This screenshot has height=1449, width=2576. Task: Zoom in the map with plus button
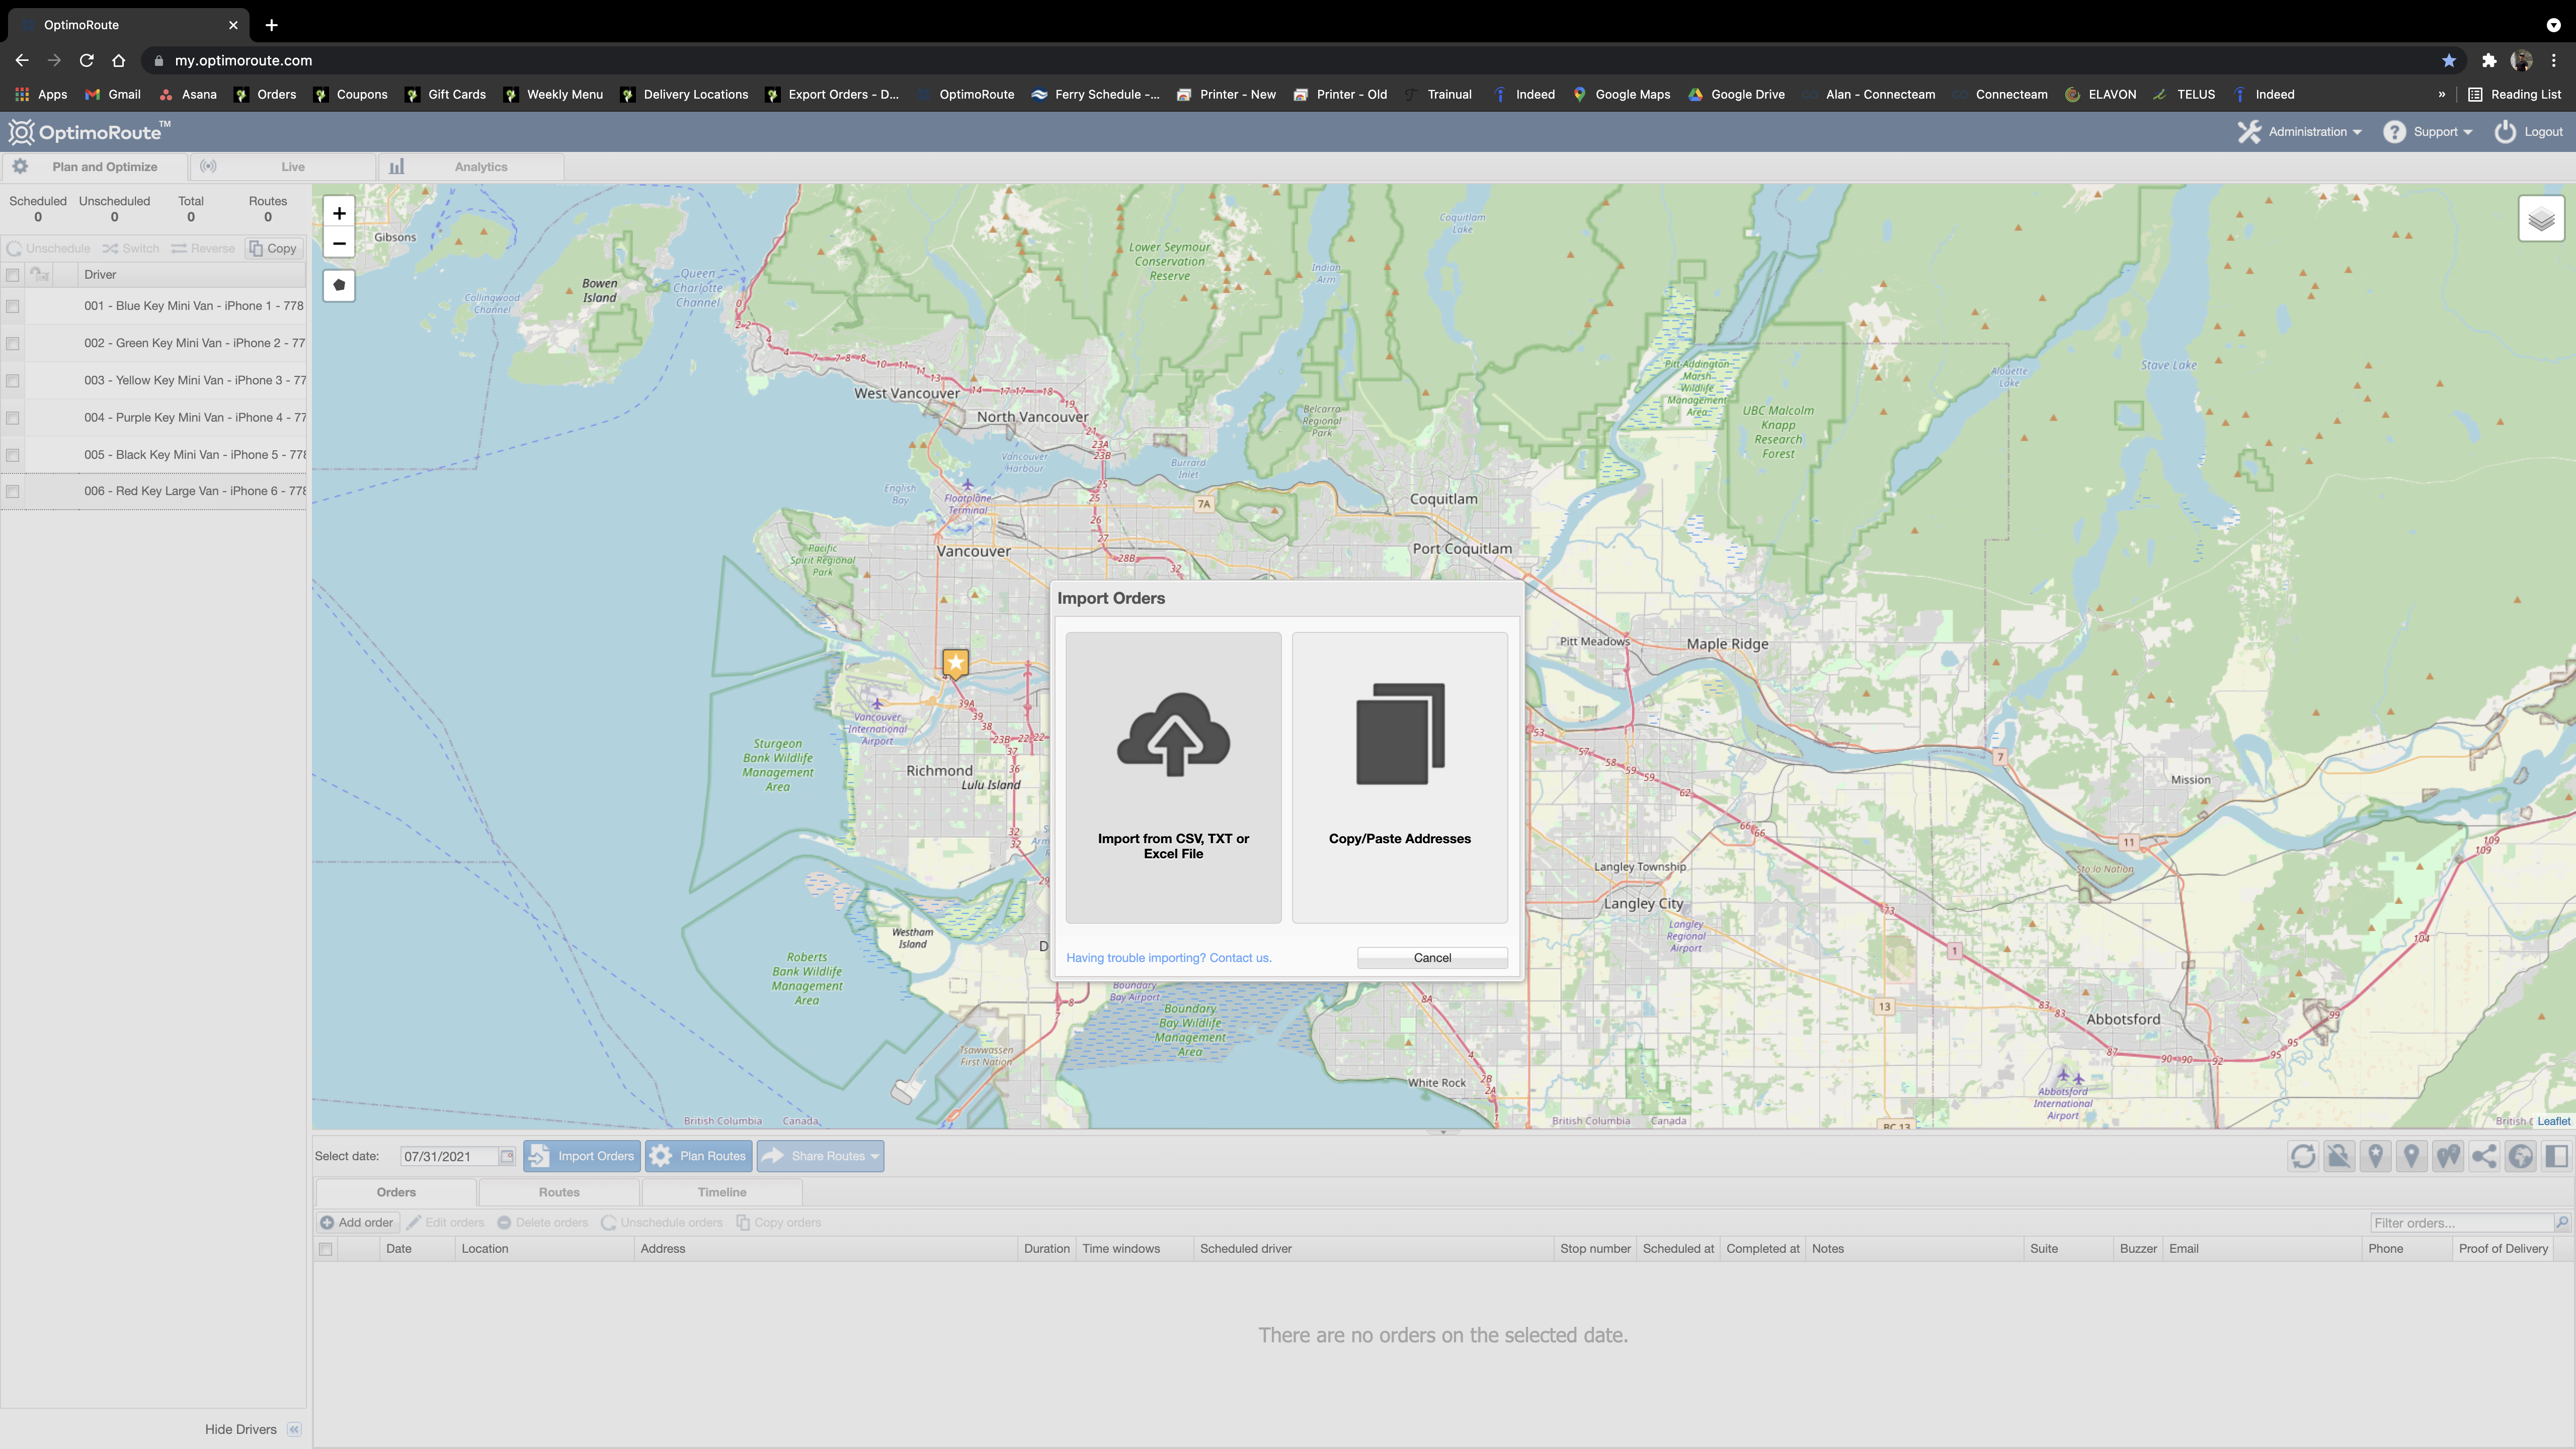coord(339,213)
